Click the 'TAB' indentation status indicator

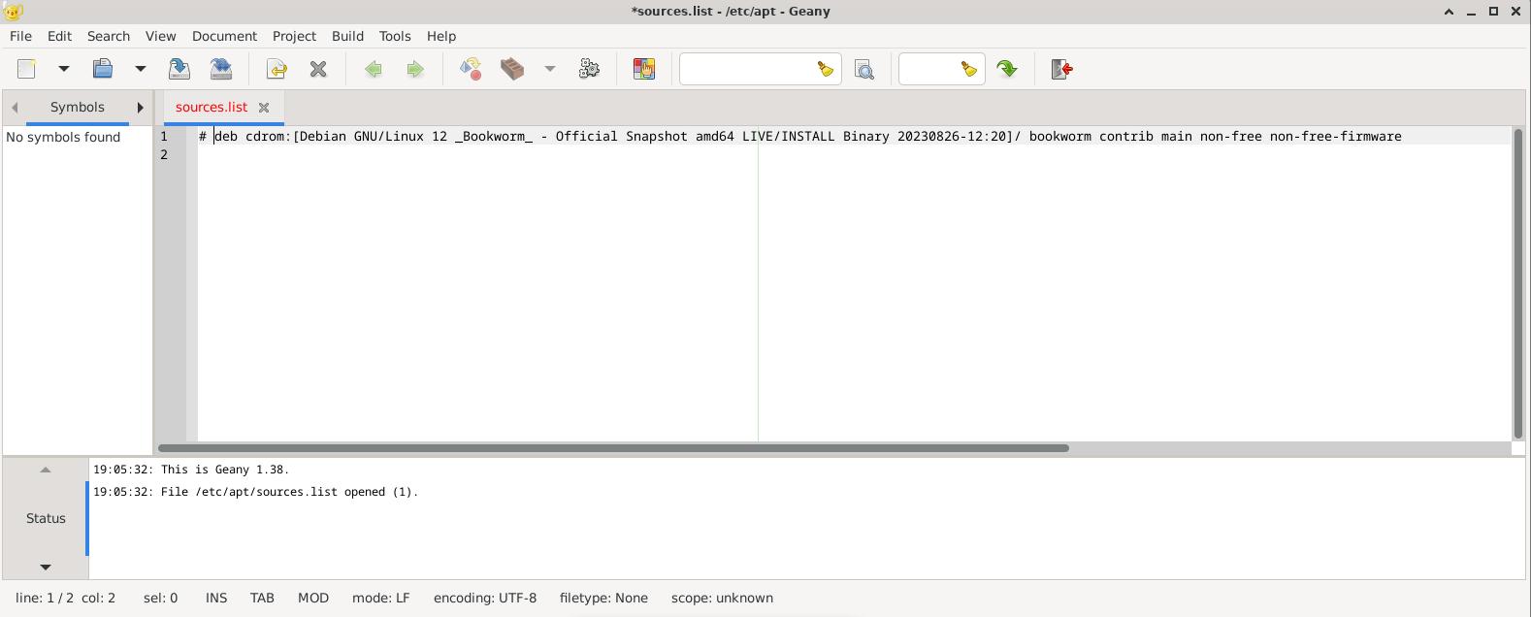click(262, 598)
